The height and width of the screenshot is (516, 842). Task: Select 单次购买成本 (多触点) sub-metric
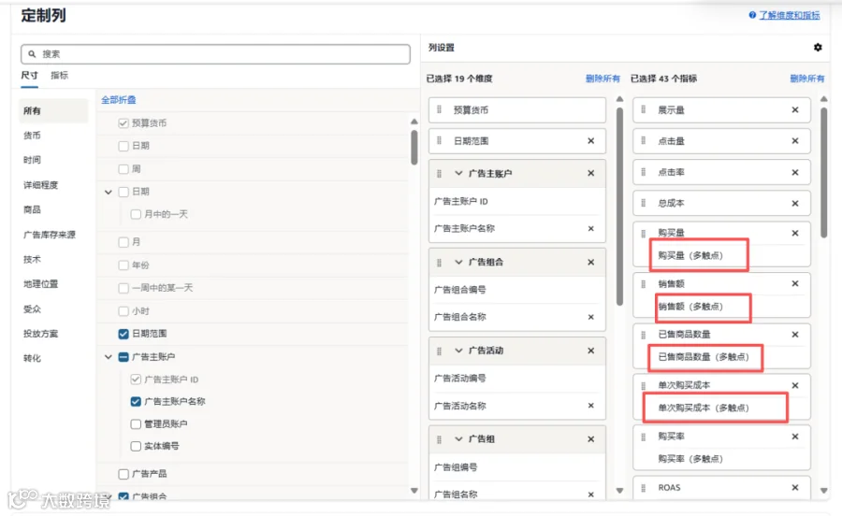coord(704,408)
